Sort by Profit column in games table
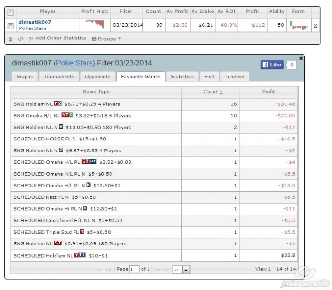This screenshot has width=332, height=290. coord(268,92)
